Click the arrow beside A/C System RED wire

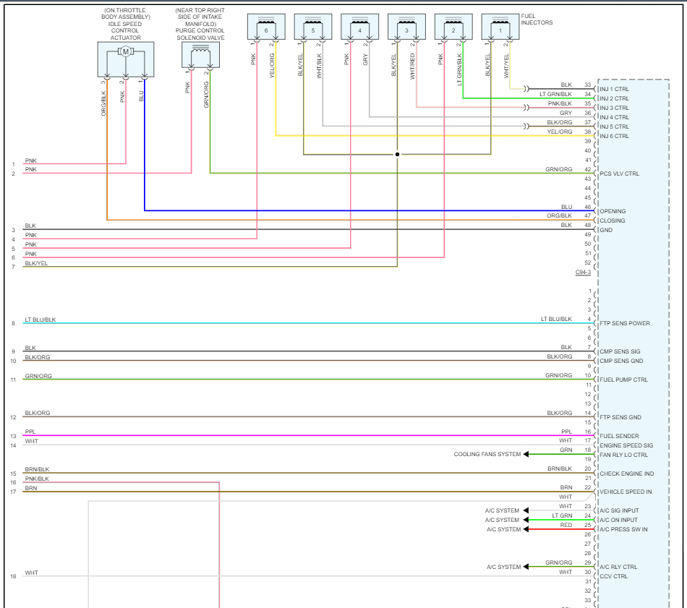click(526, 529)
